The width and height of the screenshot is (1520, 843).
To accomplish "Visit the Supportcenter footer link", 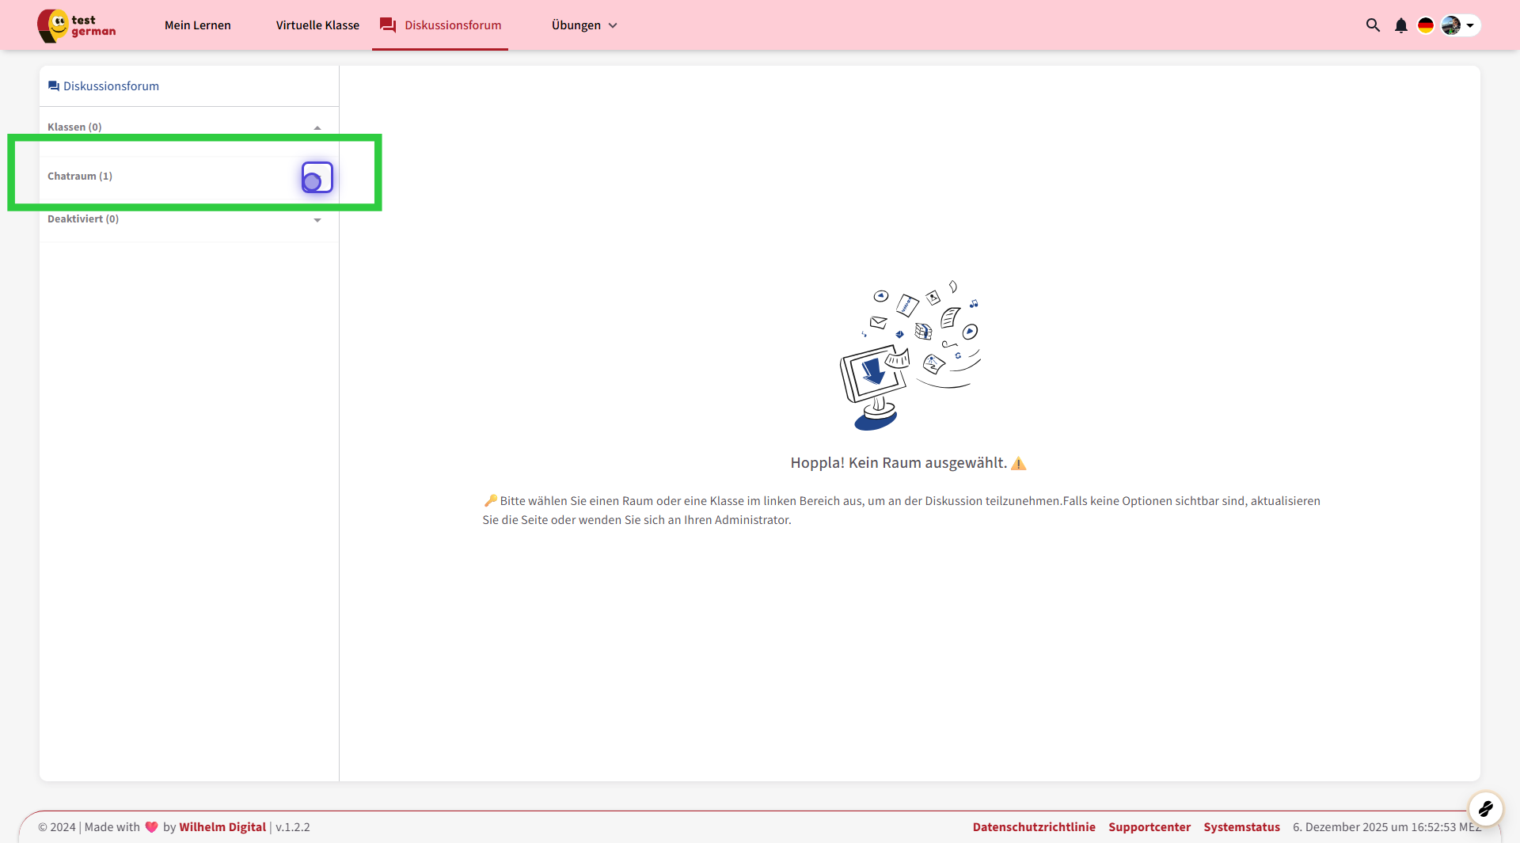I will pyautogui.click(x=1149, y=827).
